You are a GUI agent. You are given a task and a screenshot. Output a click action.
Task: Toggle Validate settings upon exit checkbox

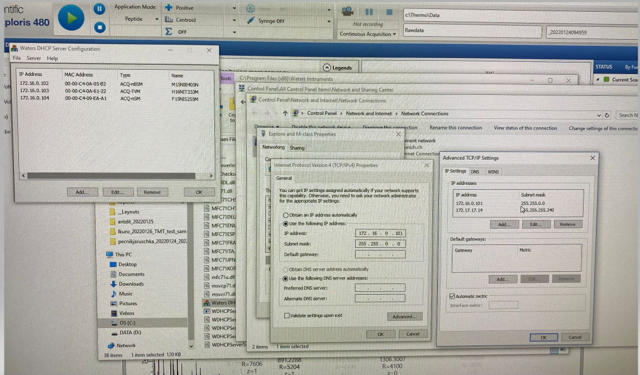tap(286, 315)
